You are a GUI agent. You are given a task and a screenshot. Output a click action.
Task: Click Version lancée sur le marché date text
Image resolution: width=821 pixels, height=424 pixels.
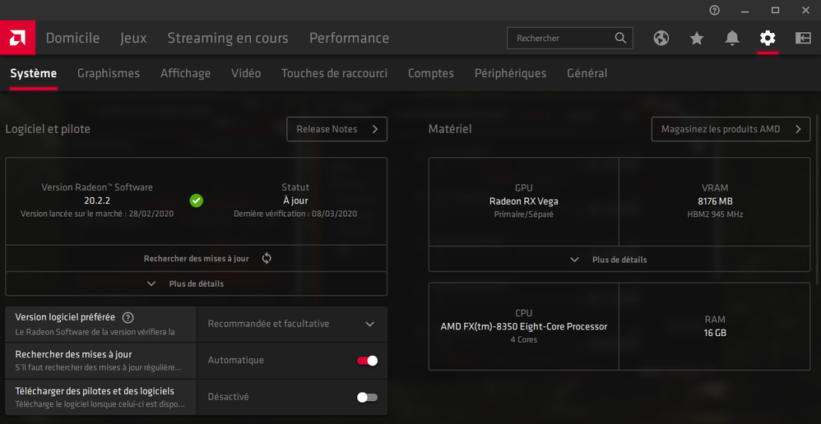click(x=97, y=214)
